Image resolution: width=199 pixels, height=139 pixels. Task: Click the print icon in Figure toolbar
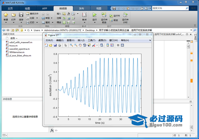click(60, 45)
